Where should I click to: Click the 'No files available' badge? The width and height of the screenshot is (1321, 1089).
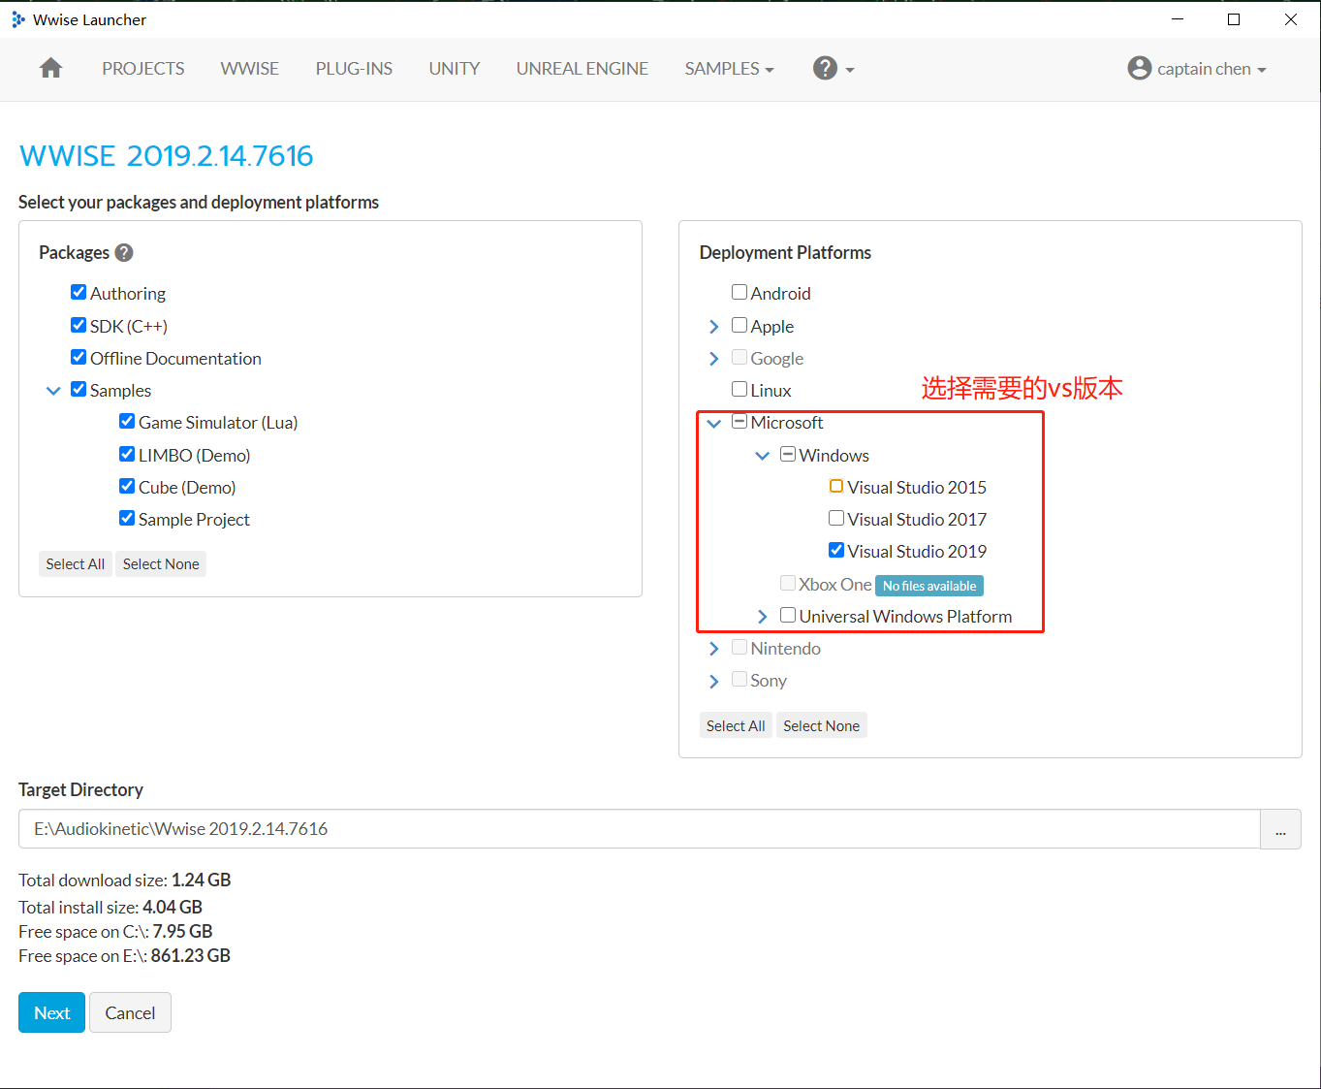coord(929,586)
